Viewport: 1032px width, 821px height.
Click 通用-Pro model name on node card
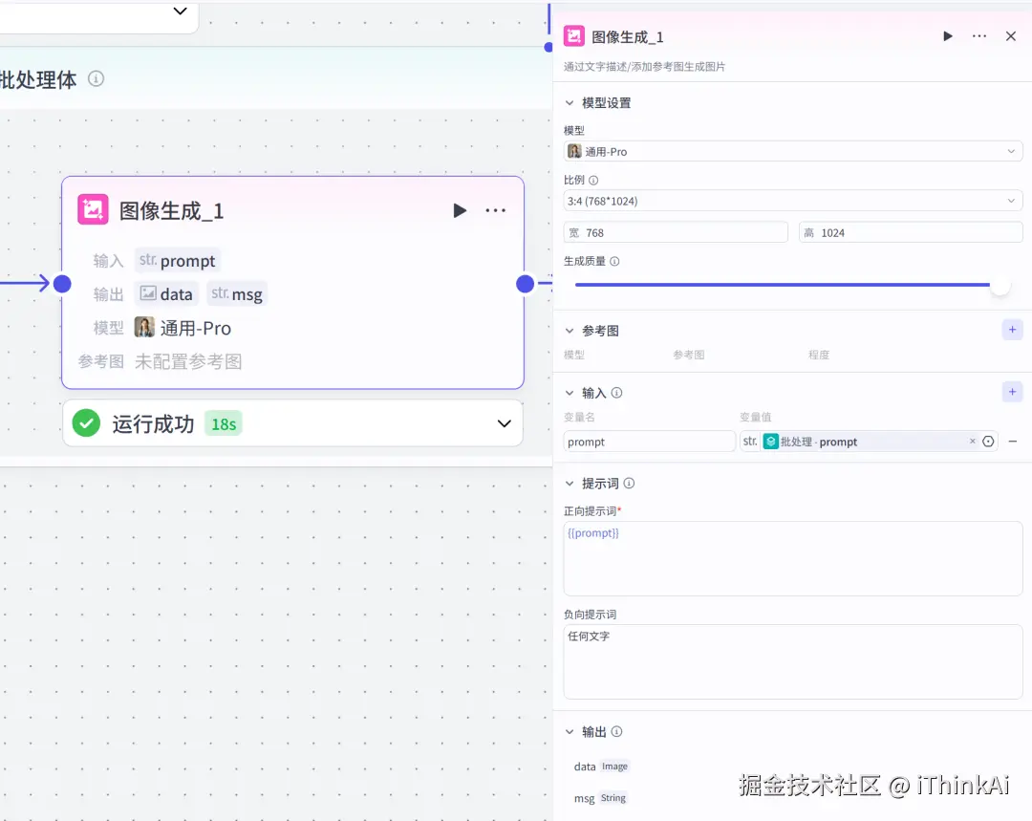(x=196, y=328)
